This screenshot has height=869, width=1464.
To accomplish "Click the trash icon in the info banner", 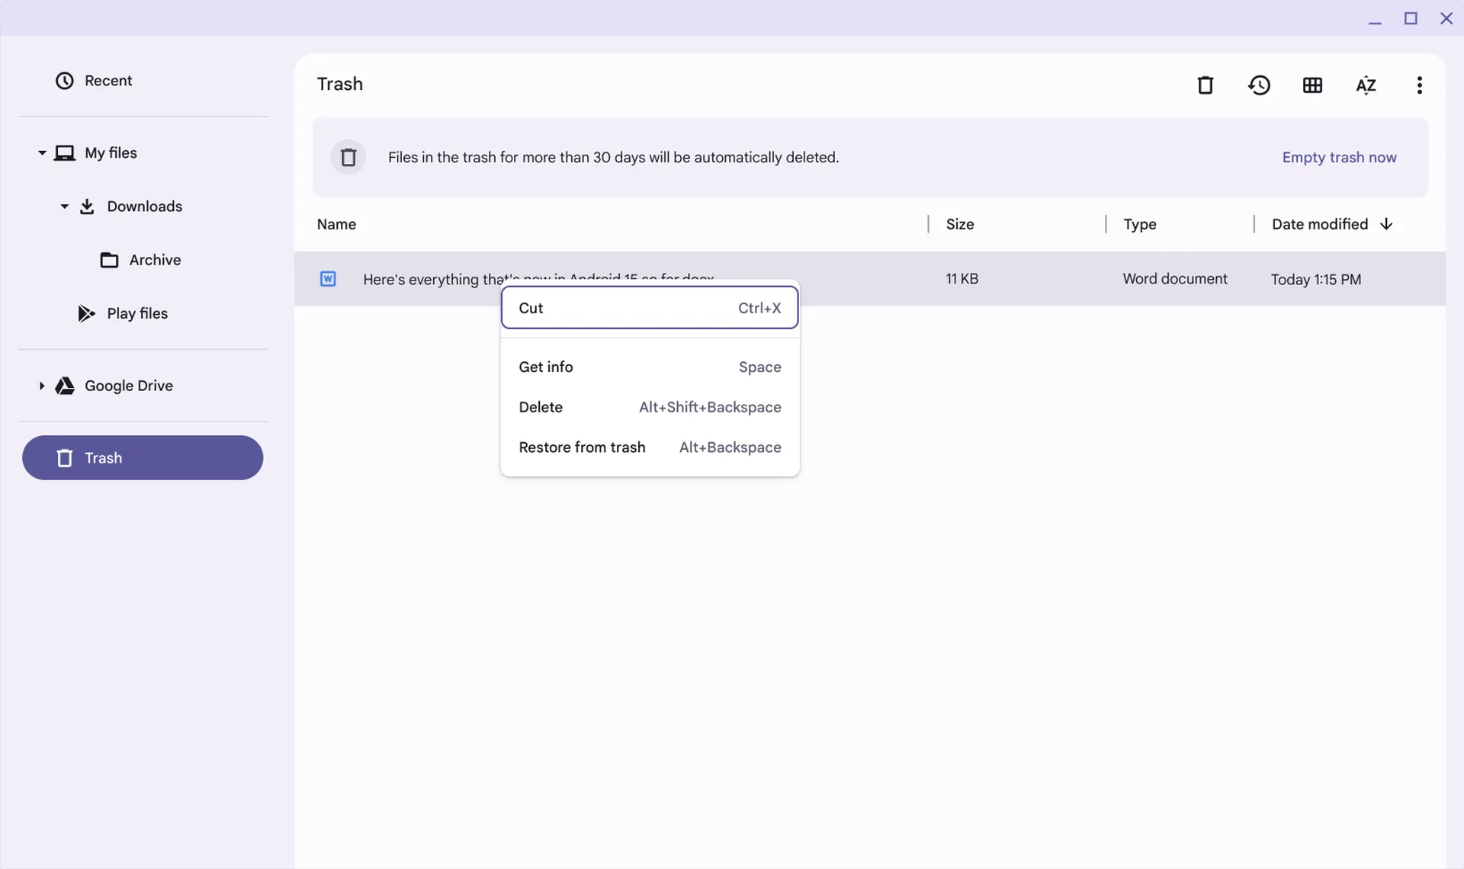I will 348,157.
